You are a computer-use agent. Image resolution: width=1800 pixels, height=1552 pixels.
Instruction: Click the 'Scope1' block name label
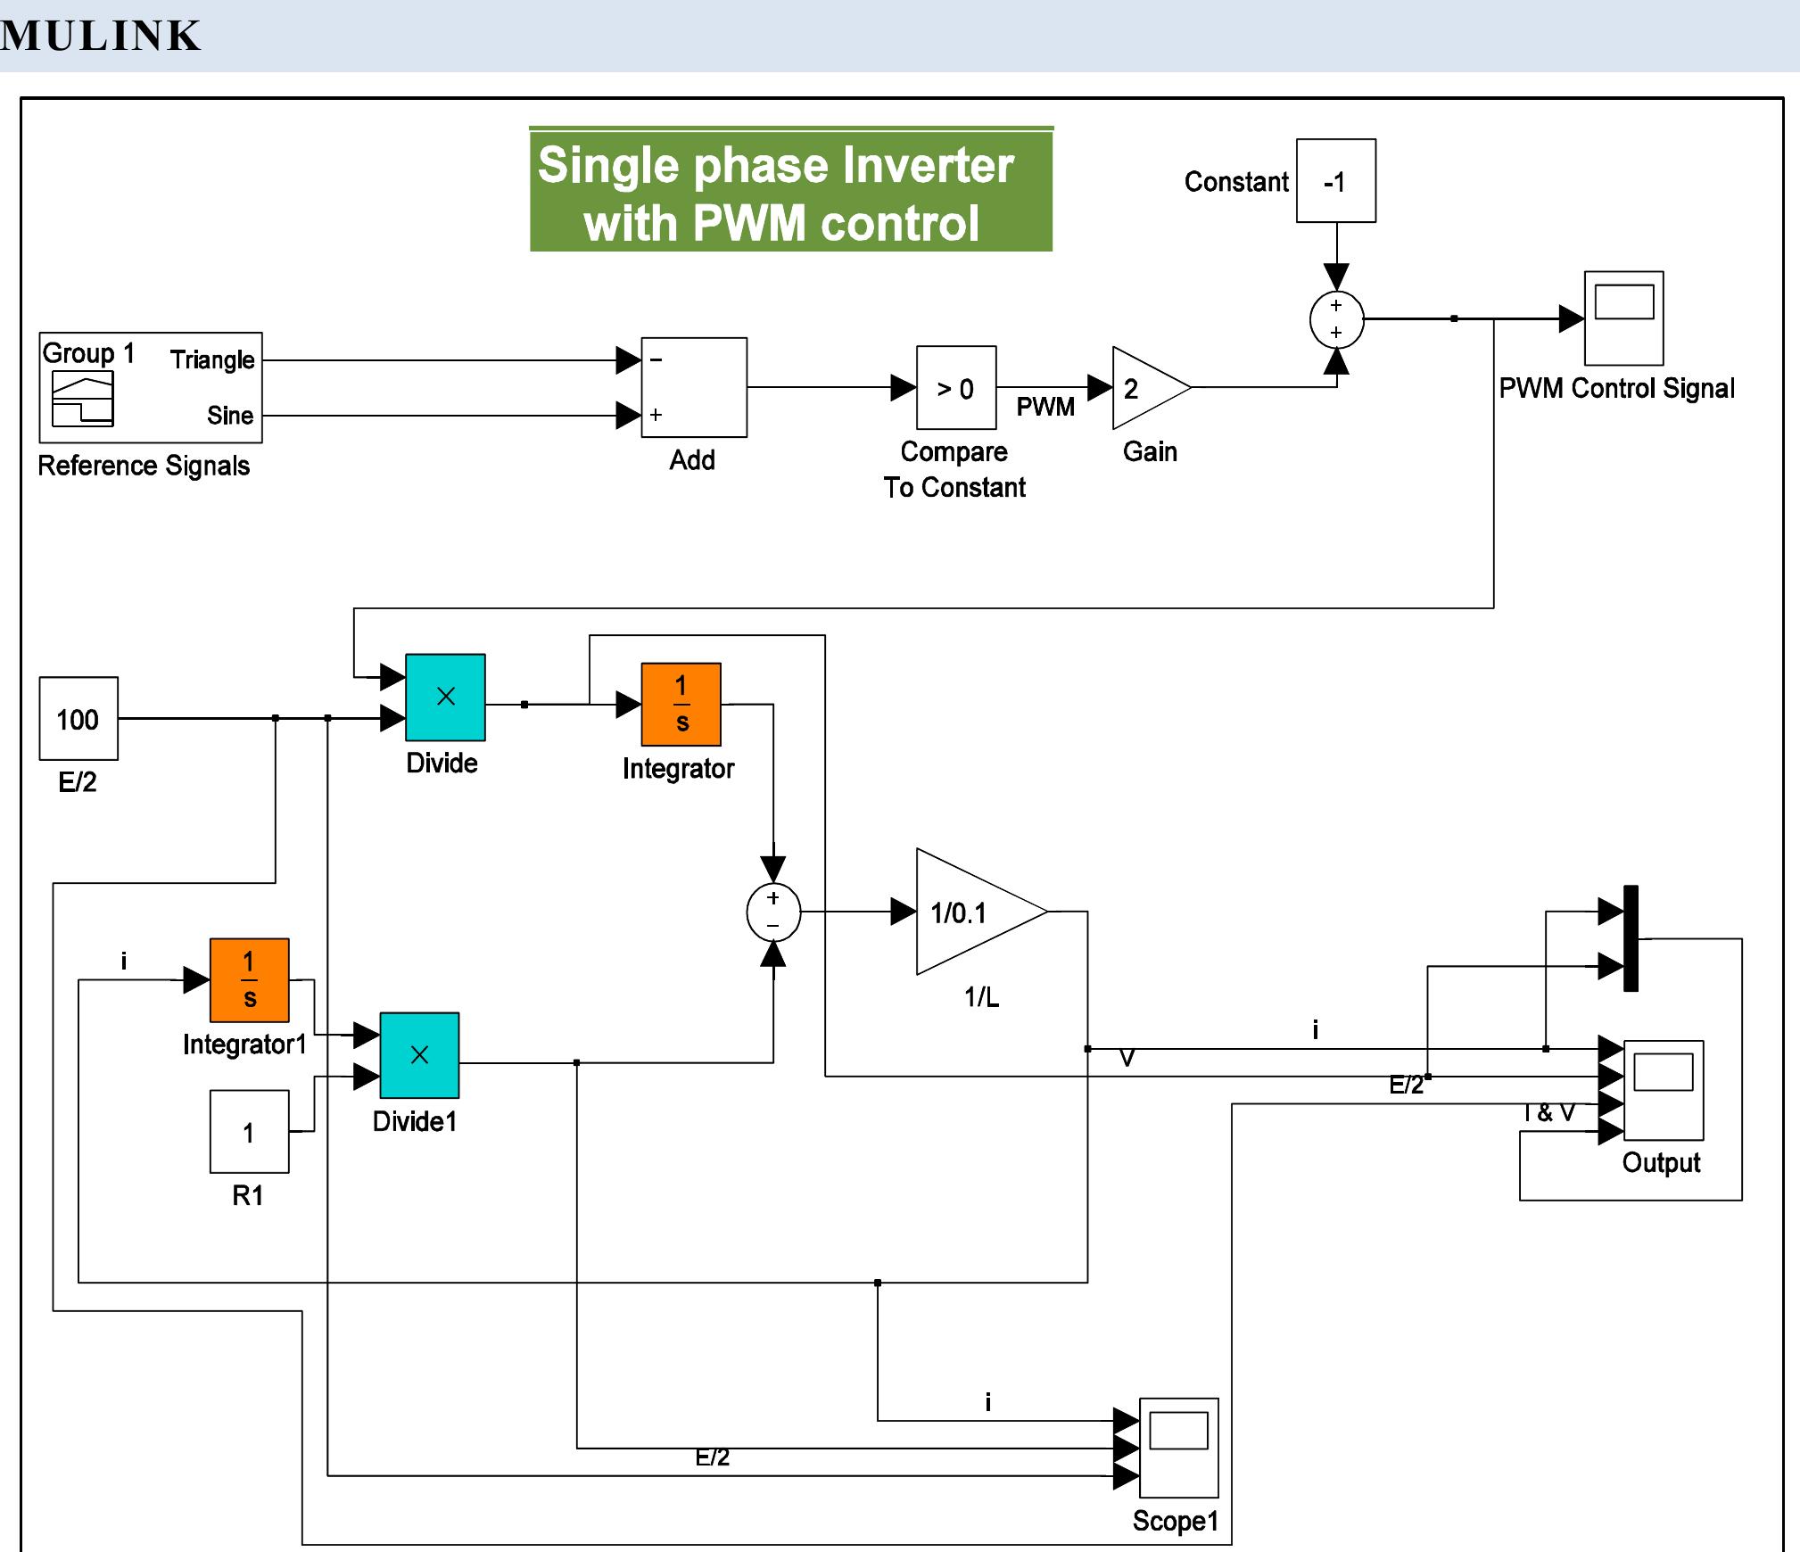pyautogui.click(x=1176, y=1521)
